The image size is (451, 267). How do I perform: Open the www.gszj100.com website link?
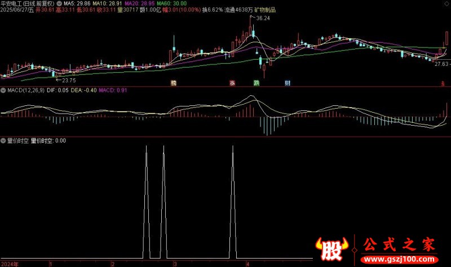[399, 259]
